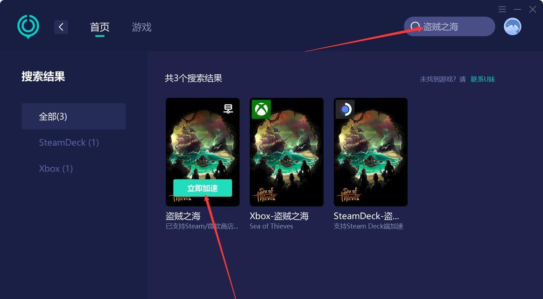Open the SteamDeck-盗... game cover
The height and width of the screenshot is (299, 543).
(x=371, y=152)
